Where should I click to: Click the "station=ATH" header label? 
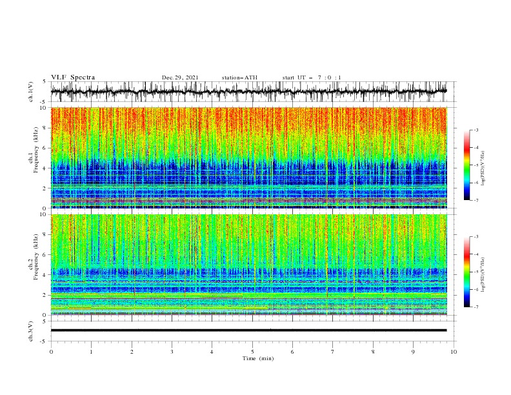tap(239, 77)
